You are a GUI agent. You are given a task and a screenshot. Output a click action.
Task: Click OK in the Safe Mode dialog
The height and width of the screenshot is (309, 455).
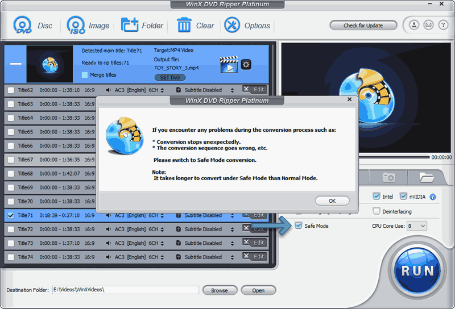[332, 201]
